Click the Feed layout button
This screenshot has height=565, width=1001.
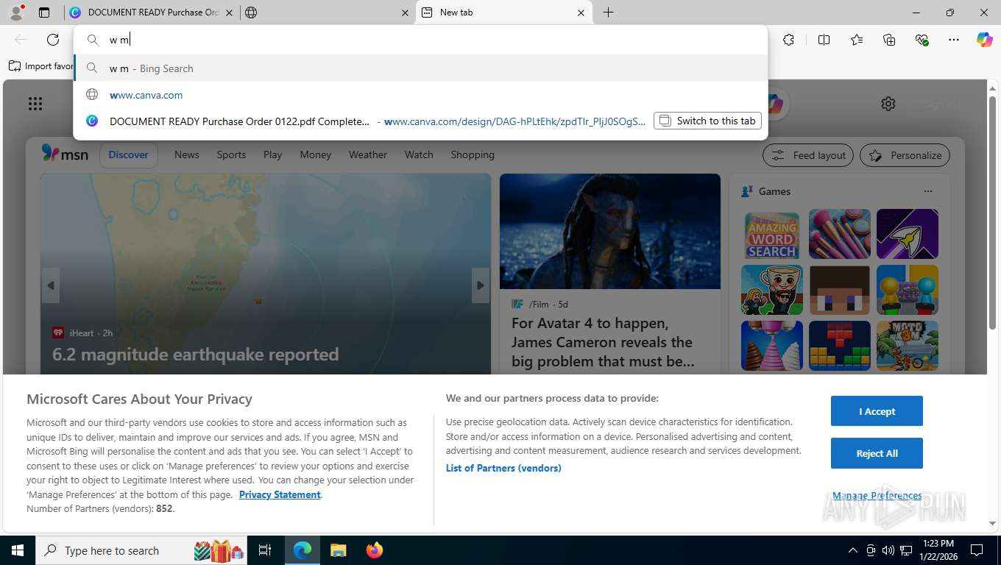[x=808, y=155]
